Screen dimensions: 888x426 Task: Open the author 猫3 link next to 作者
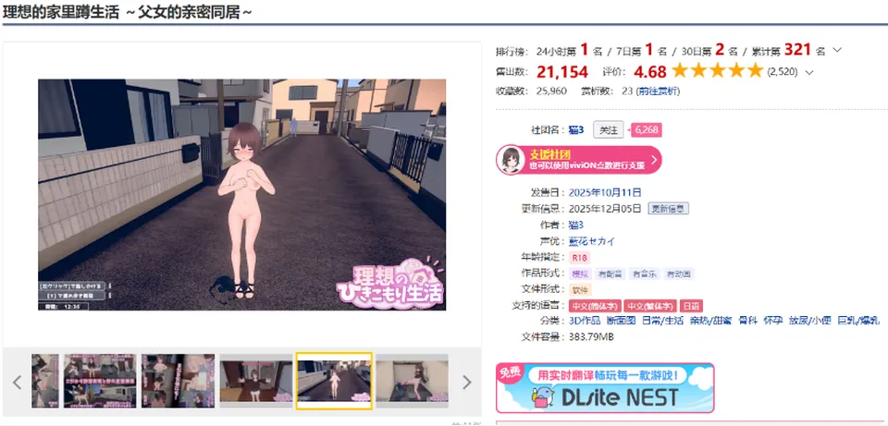point(576,225)
